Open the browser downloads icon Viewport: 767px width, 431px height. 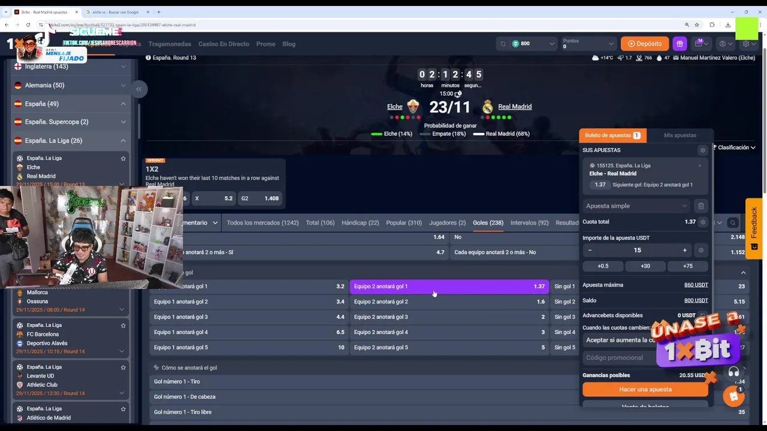click(x=728, y=25)
